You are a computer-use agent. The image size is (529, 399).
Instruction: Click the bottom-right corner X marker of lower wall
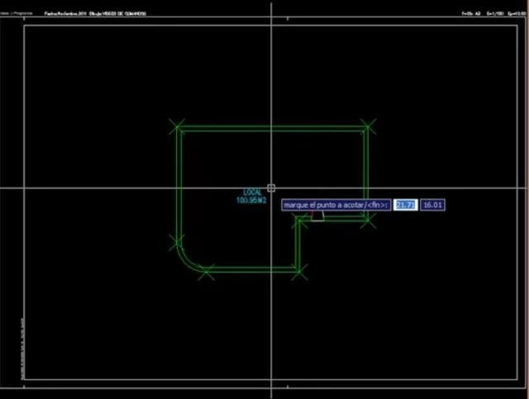point(299,271)
